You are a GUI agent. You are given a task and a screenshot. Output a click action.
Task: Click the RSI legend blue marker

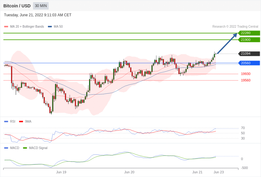6,122
